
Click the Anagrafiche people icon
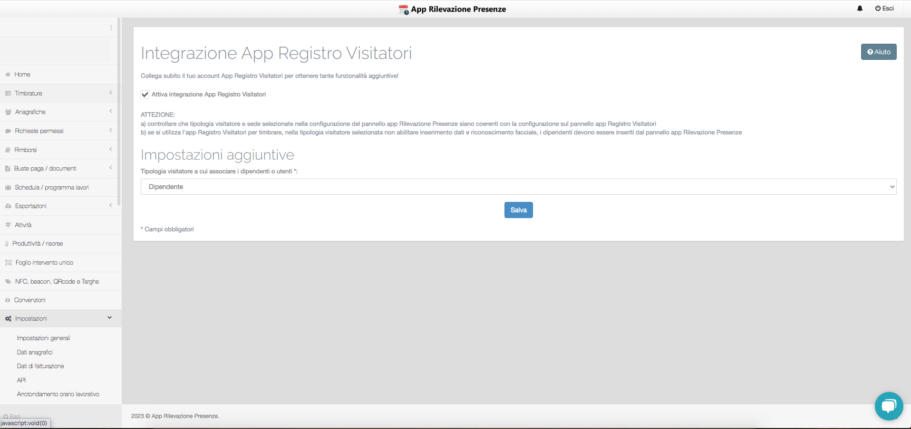pyautogui.click(x=8, y=112)
